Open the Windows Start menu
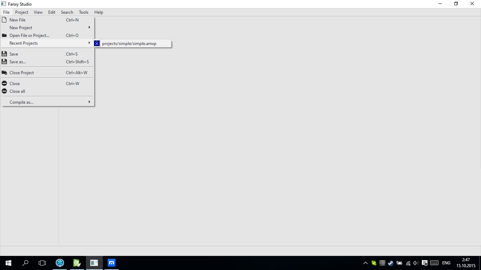 (8, 263)
